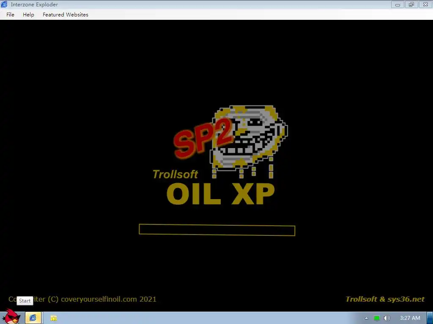The height and width of the screenshot is (324, 433).
Task: Click the OIL XP title text
Action: (x=221, y=194)
